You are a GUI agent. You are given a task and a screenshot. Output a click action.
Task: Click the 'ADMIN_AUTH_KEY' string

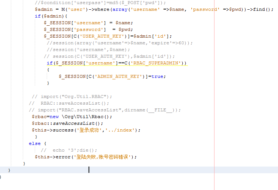(x=118, y=76)
